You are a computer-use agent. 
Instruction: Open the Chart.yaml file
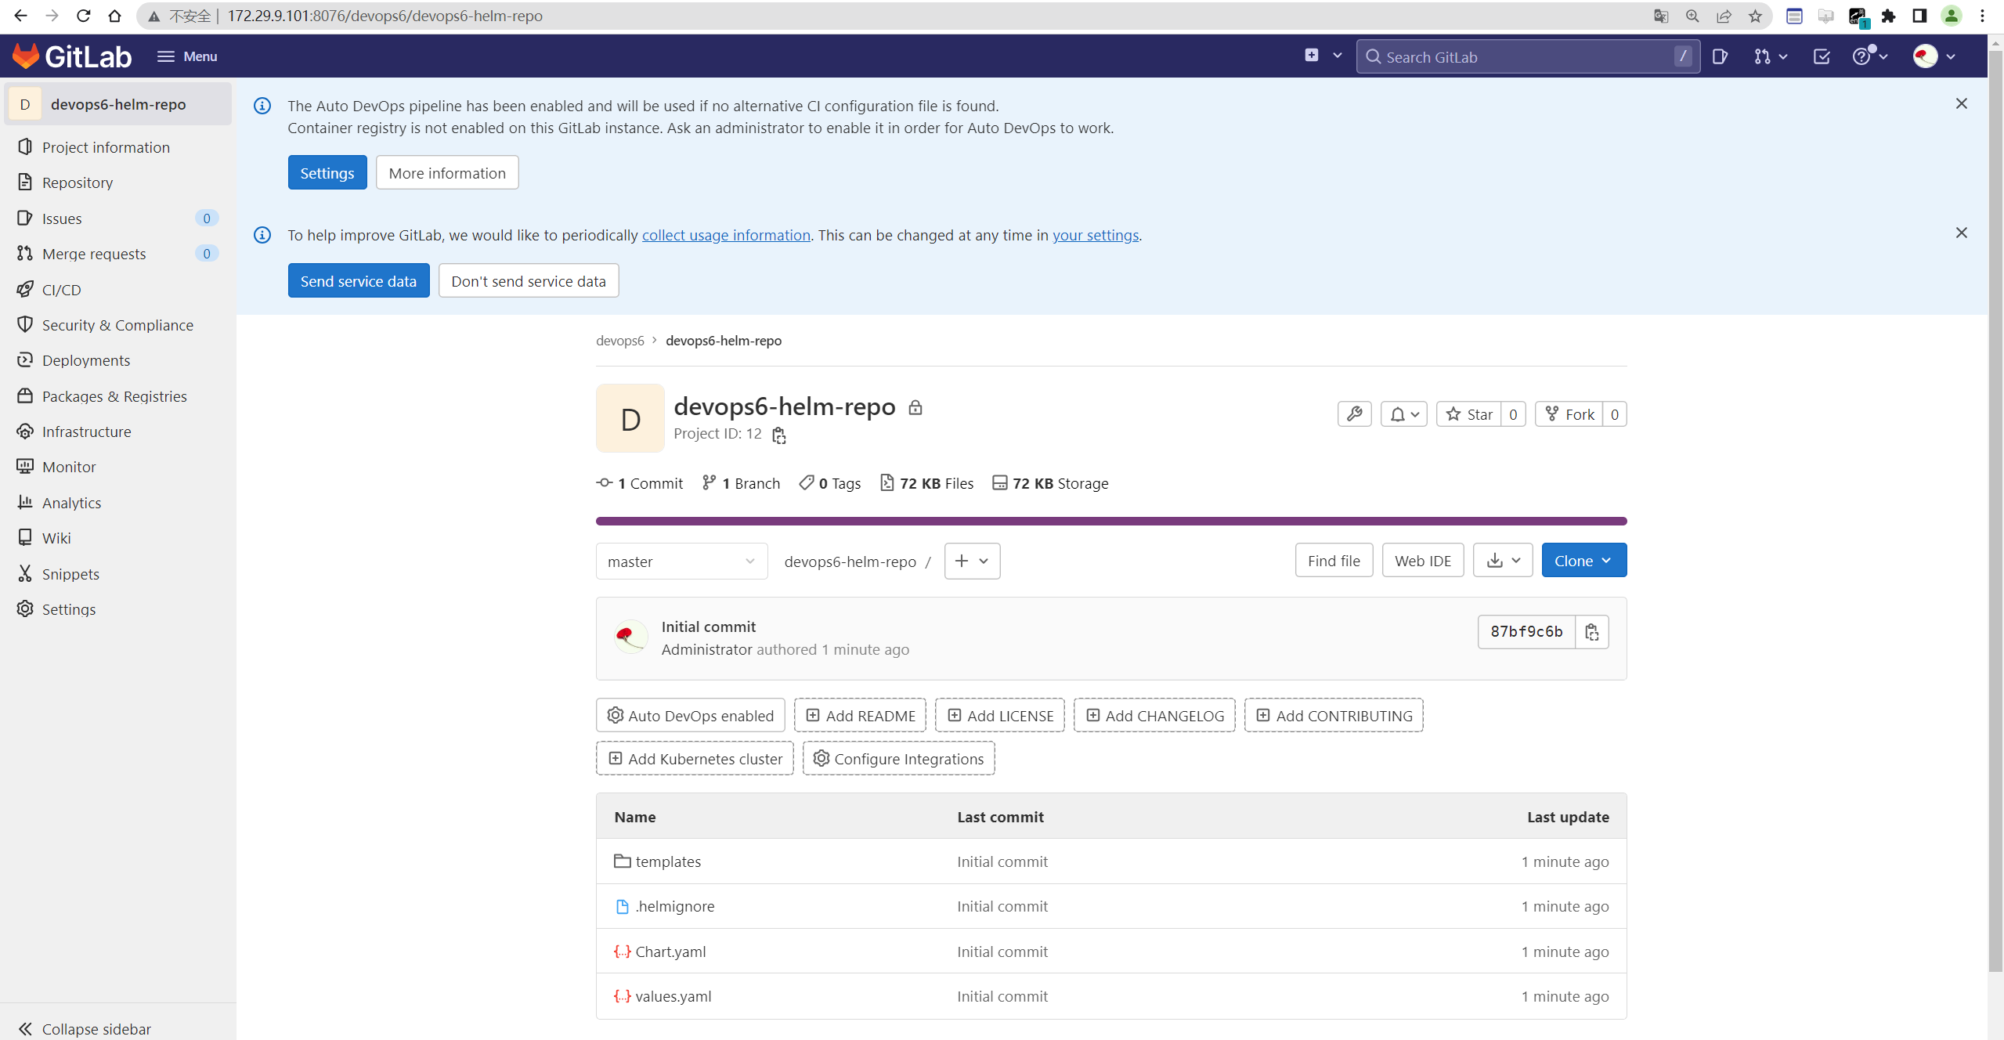coord(670,952)
